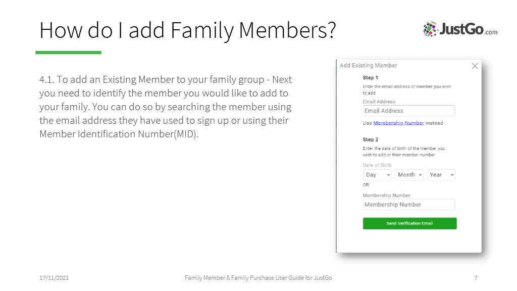
Task: Open the Day dropdown
Action: click(x=377, y=175)
